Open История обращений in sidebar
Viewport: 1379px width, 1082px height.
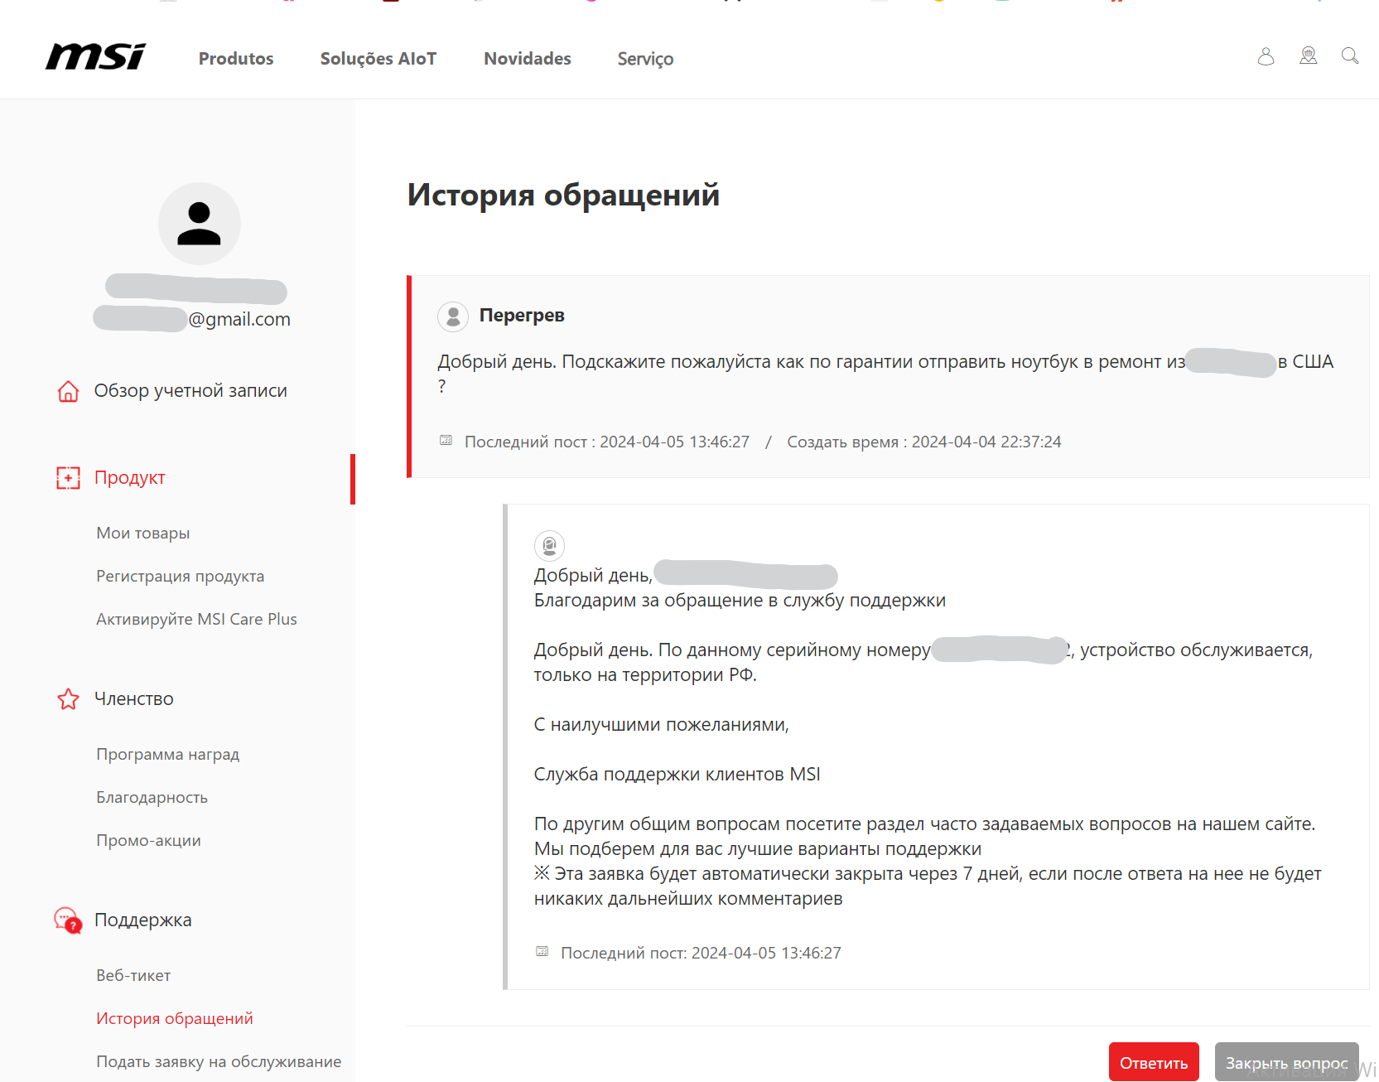[175, 1019]
